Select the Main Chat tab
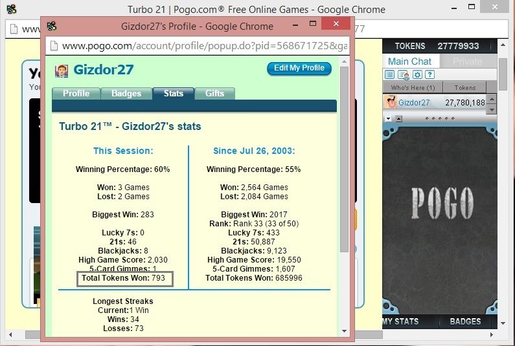 click(409, 61)
